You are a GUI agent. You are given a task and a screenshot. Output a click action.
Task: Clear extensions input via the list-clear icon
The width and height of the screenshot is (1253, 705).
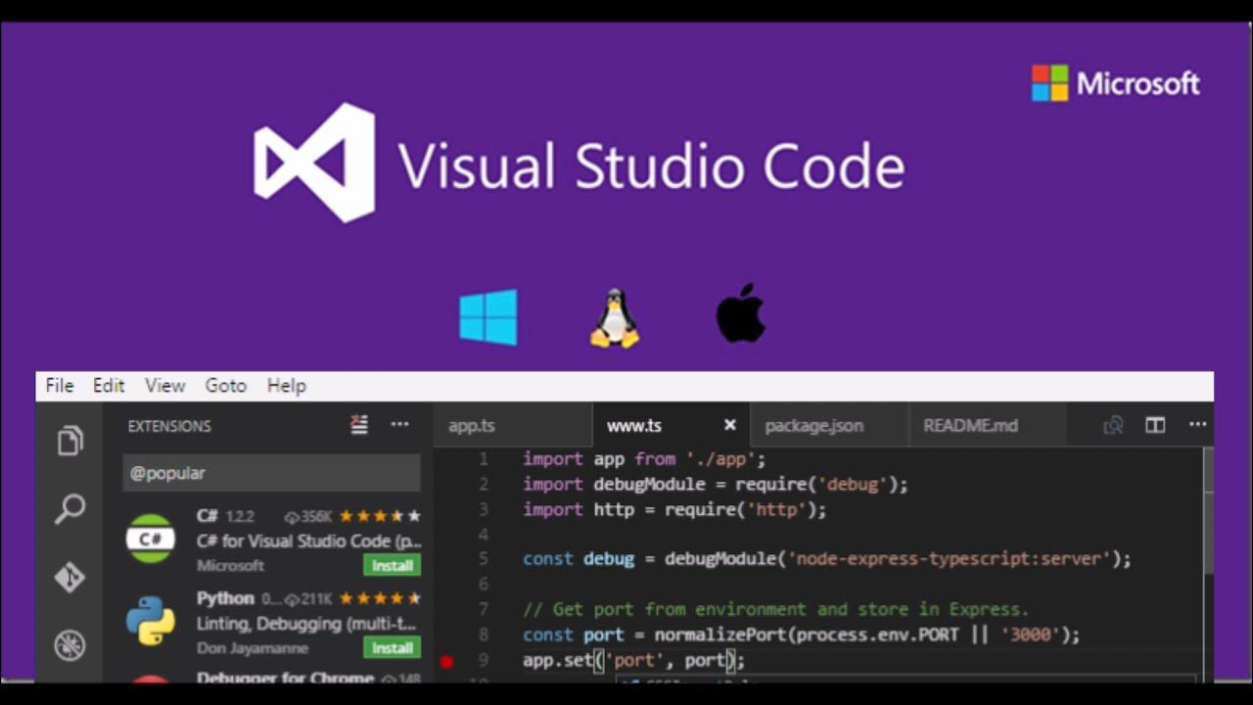pos(359,425)
